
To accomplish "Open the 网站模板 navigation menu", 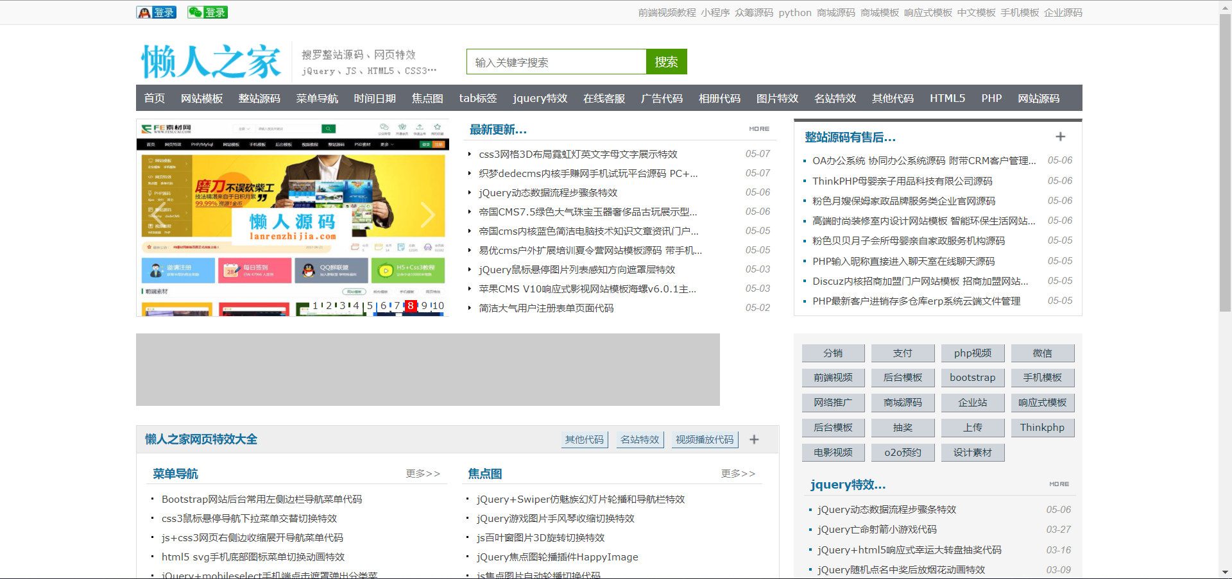I will tap(201, 98).
